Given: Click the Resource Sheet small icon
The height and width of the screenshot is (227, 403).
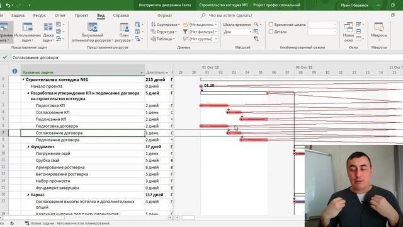Looking at the screenshot, I should [138, 32].
